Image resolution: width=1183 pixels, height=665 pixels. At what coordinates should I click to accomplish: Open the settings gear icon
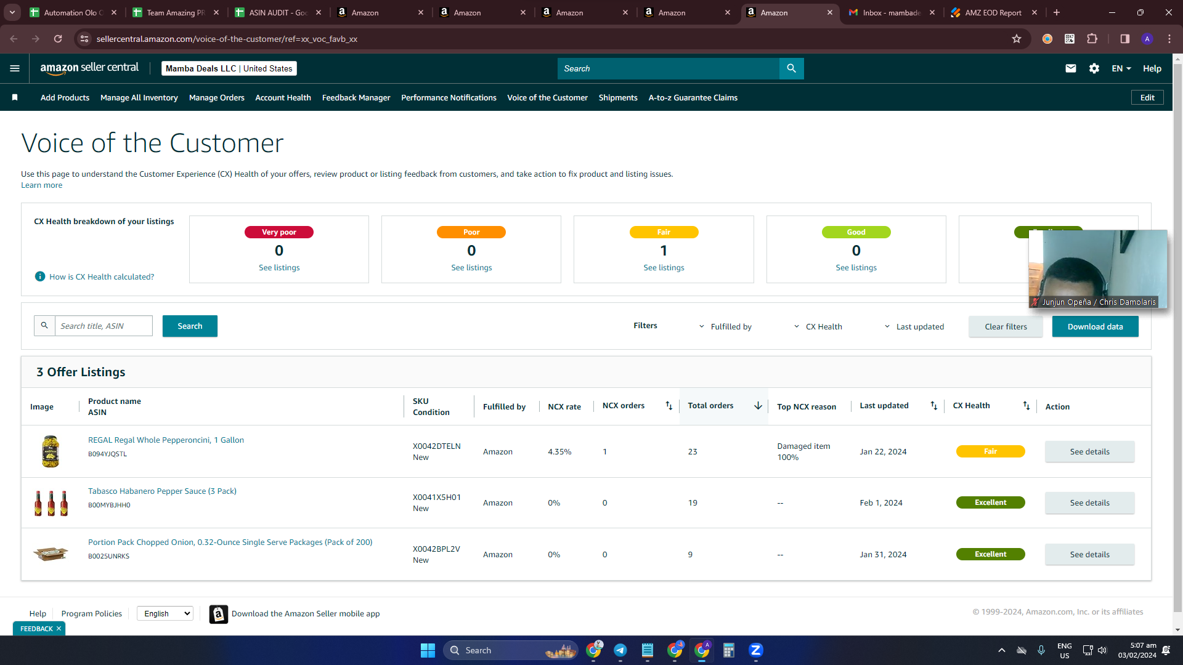pos(1094,68)
